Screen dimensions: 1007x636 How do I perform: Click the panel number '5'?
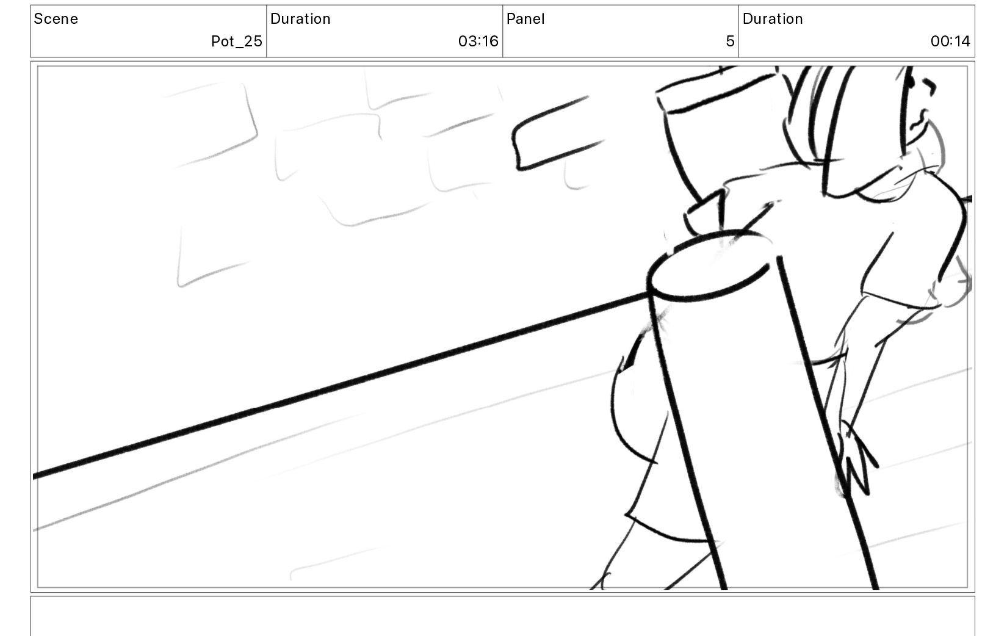730,42
